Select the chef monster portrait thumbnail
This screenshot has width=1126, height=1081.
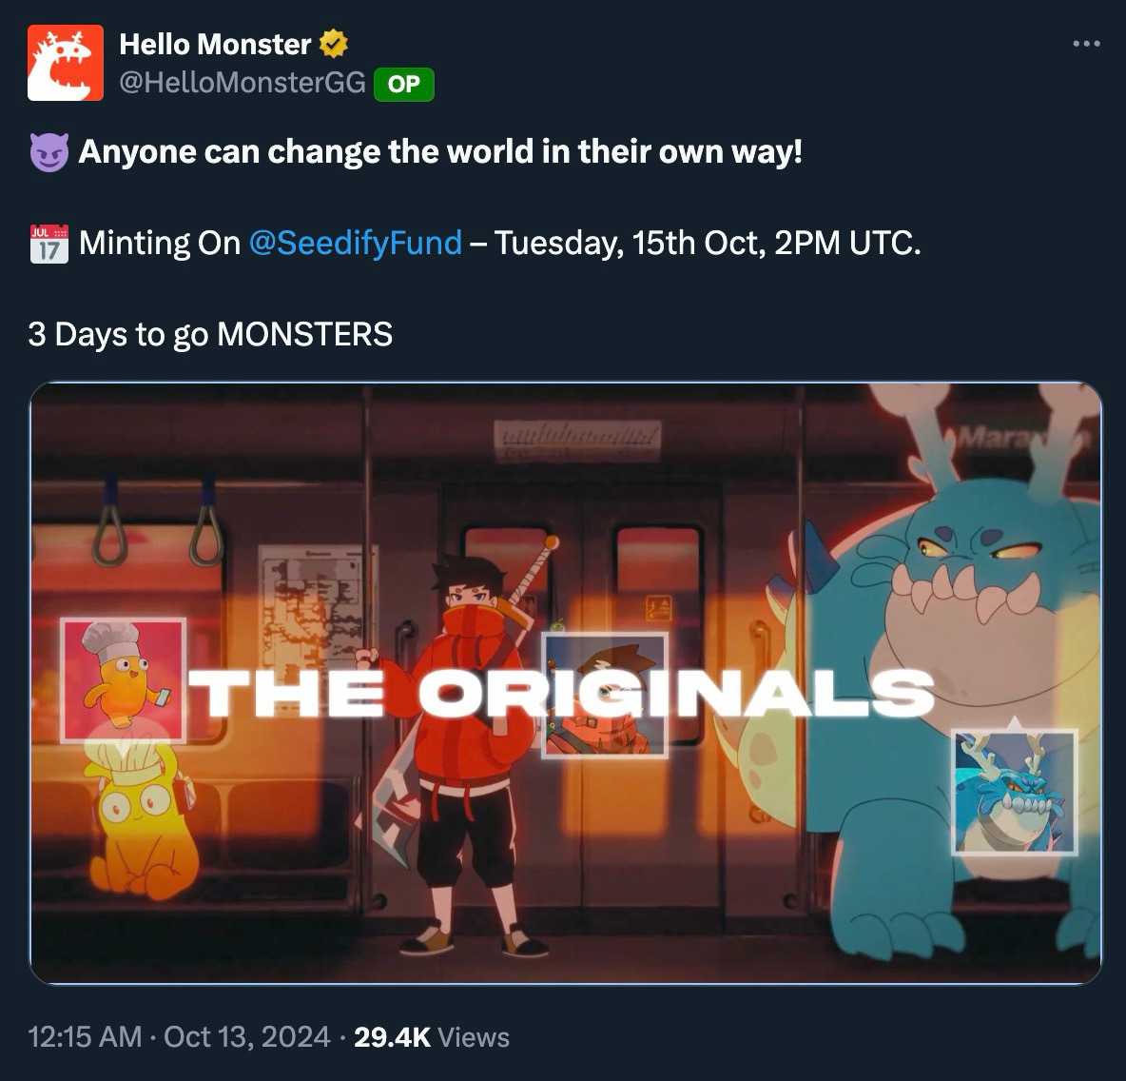[x=124, y=680]
